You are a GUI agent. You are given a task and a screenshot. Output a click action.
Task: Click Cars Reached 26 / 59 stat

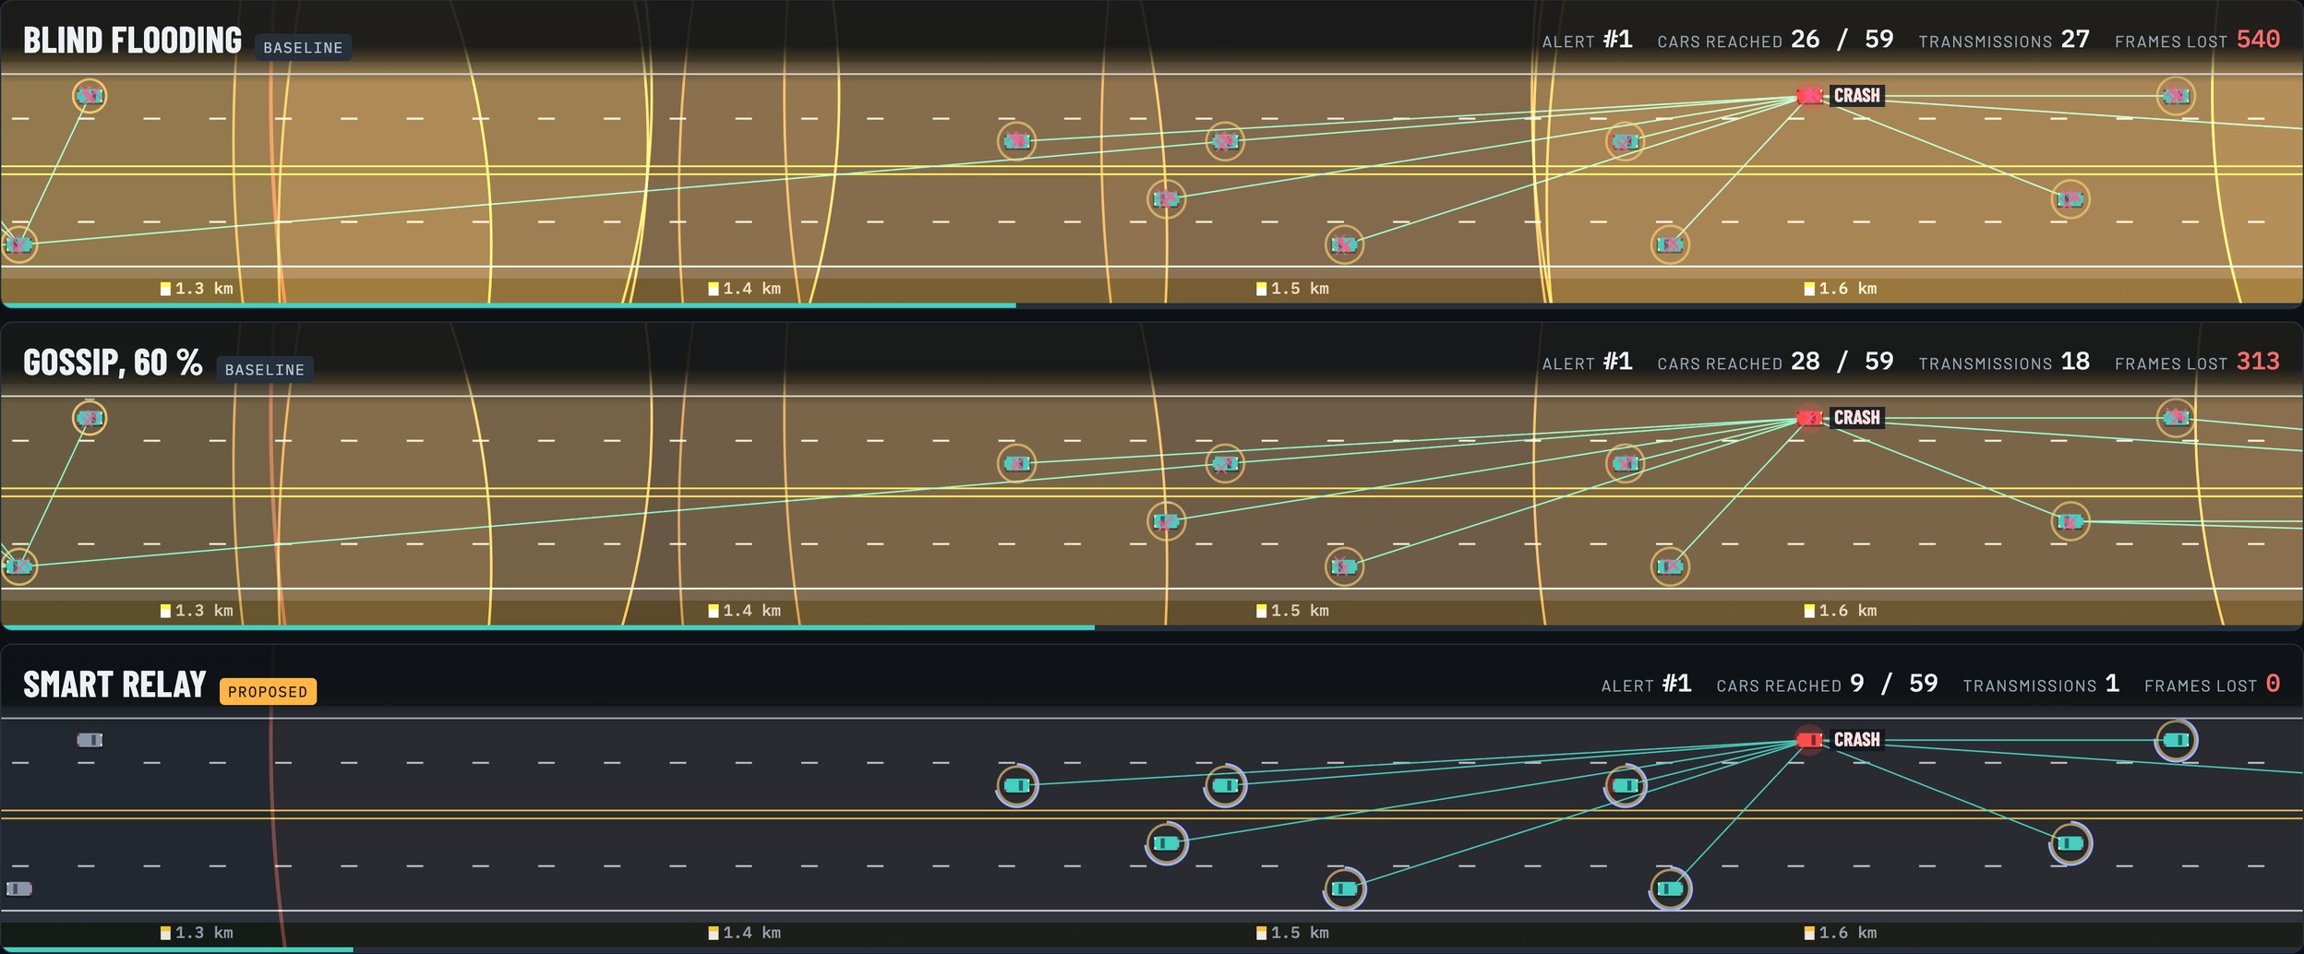(1775, 40)
